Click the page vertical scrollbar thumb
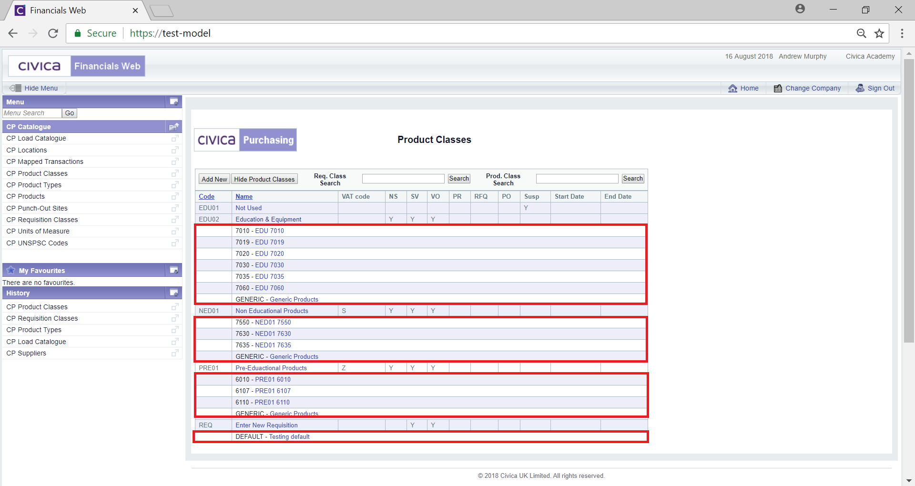 pos(909,200)
